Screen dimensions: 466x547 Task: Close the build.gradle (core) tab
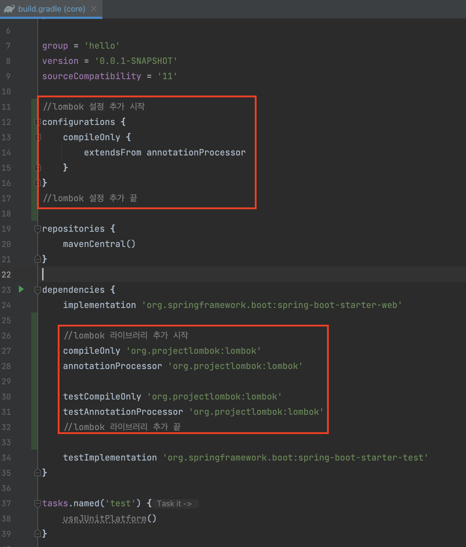point(94,9)
